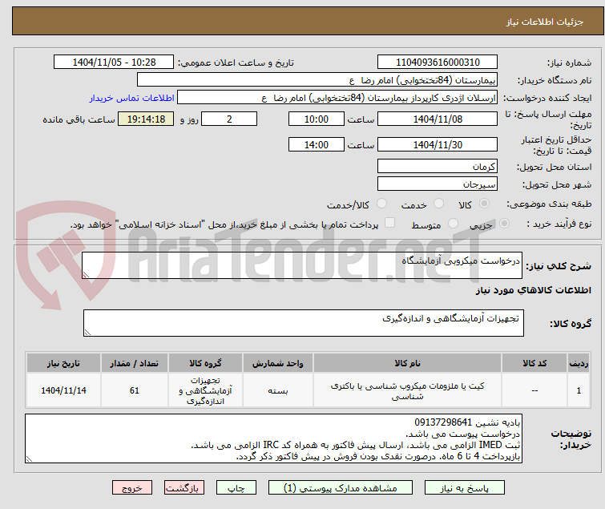
Task: Click the توضیحات خریدار text area
Action: 273,438
